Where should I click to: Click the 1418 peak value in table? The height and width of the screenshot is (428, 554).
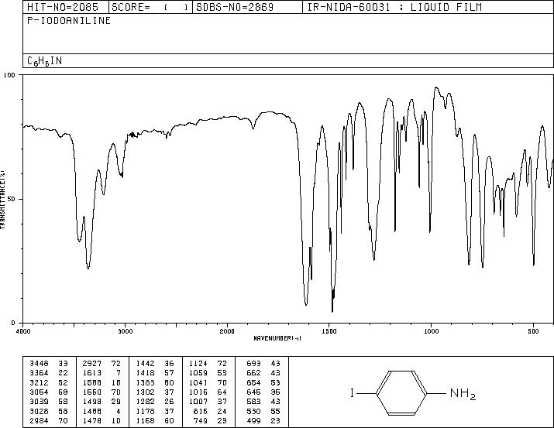[145, 373]
